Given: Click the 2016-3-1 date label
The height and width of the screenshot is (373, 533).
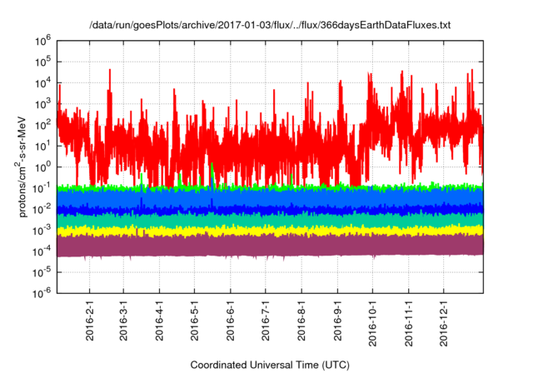Looking at the screenshot, I should (x=123, y=321).
